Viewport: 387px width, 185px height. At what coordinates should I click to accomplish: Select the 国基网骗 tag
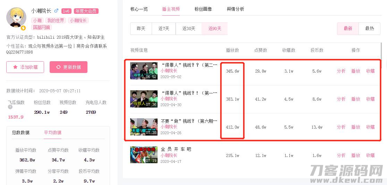pyautogui.click(x=41, y=28)
